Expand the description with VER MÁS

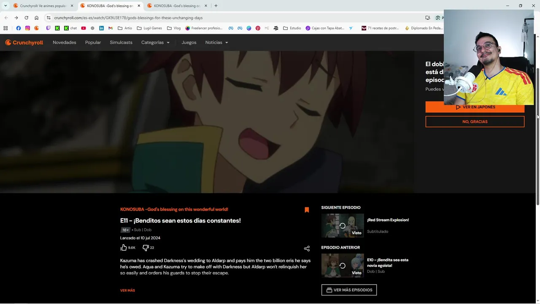[127, 290]
